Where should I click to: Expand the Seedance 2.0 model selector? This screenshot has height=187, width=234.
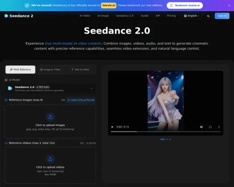click(50, 88)
